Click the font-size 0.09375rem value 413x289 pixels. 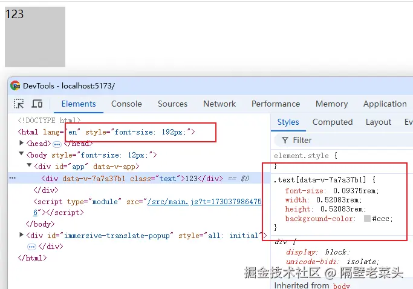click(x=356, y=191)
